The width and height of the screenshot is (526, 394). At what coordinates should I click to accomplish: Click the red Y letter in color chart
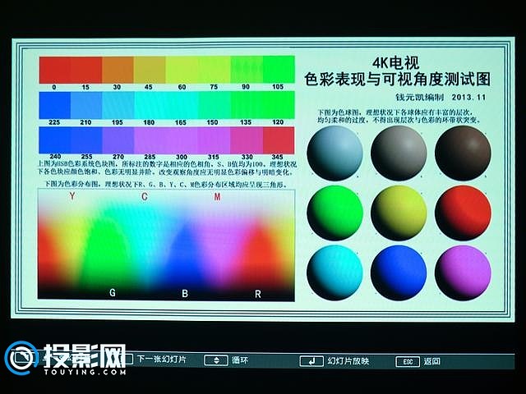(x=72, y=196)
